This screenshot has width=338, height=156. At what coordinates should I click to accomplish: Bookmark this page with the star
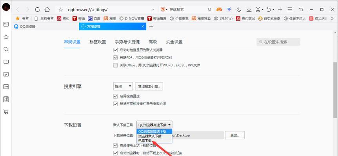point(60,10)
